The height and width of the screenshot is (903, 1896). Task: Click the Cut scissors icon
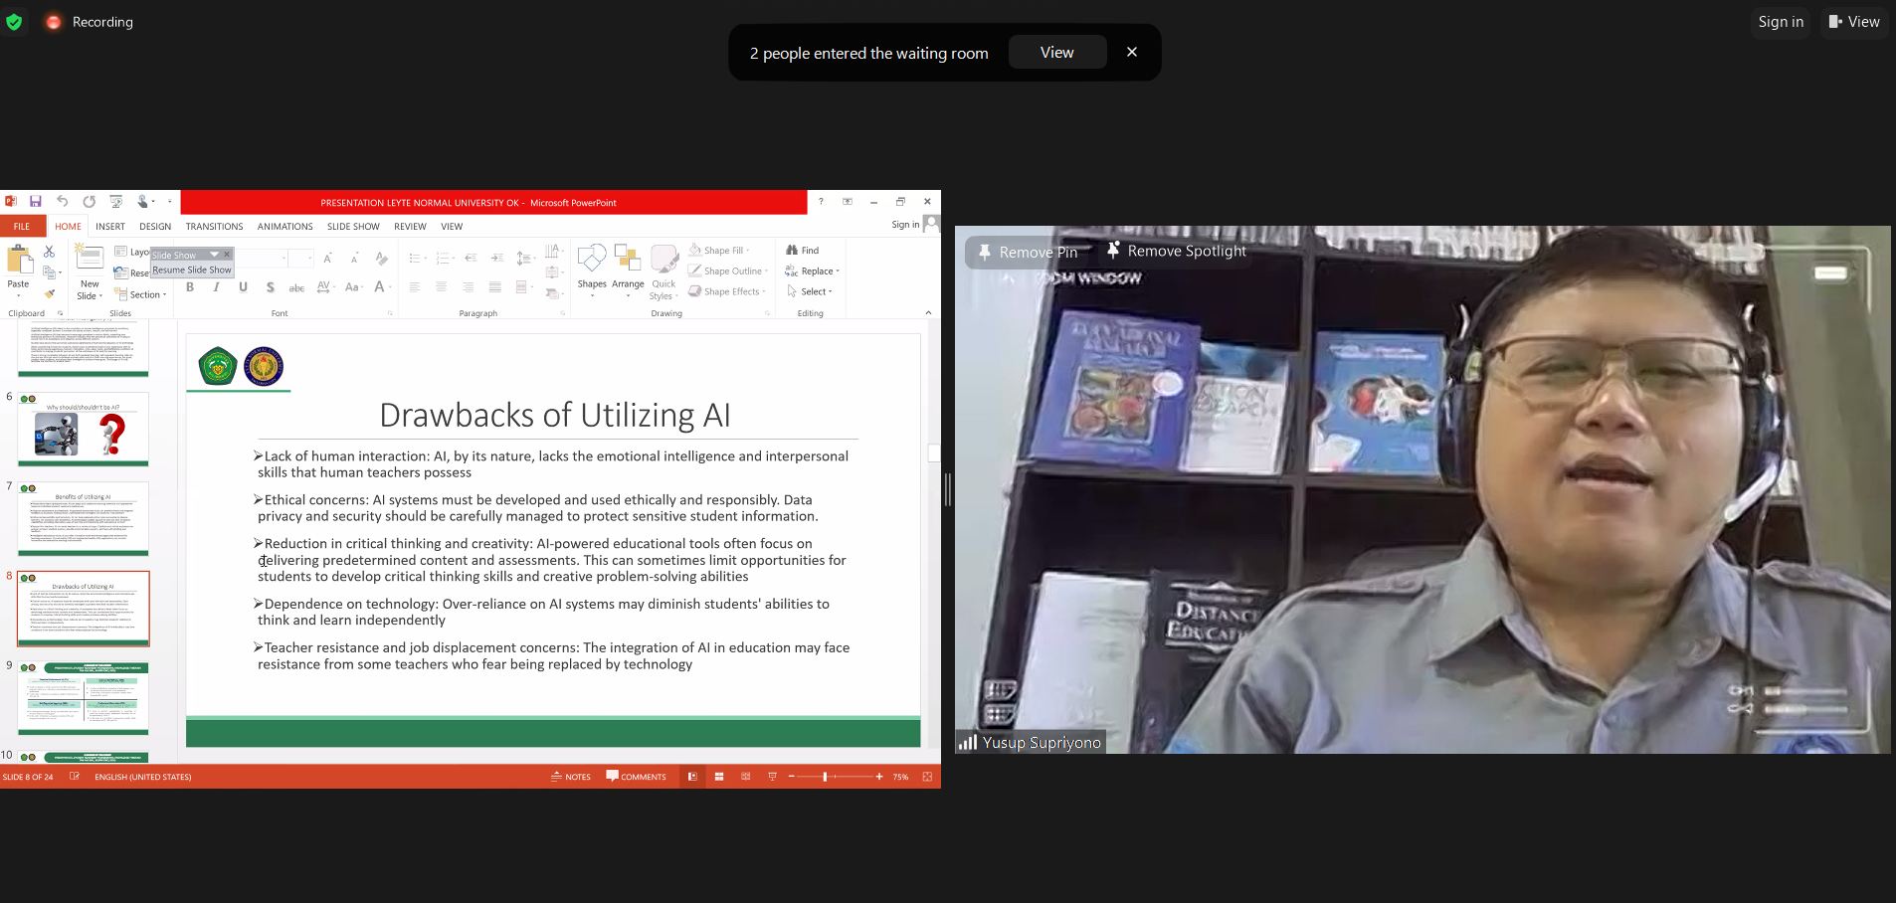point(49,252)
